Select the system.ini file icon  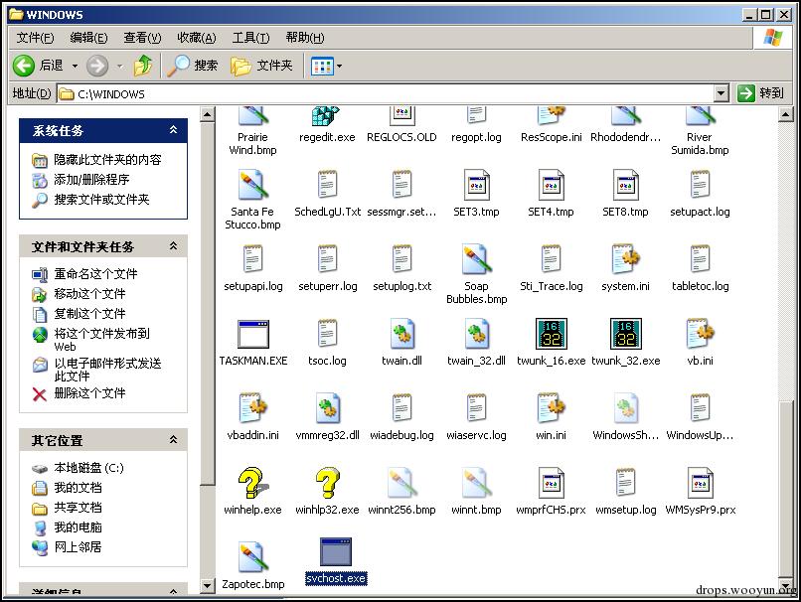tap(625, 260)
